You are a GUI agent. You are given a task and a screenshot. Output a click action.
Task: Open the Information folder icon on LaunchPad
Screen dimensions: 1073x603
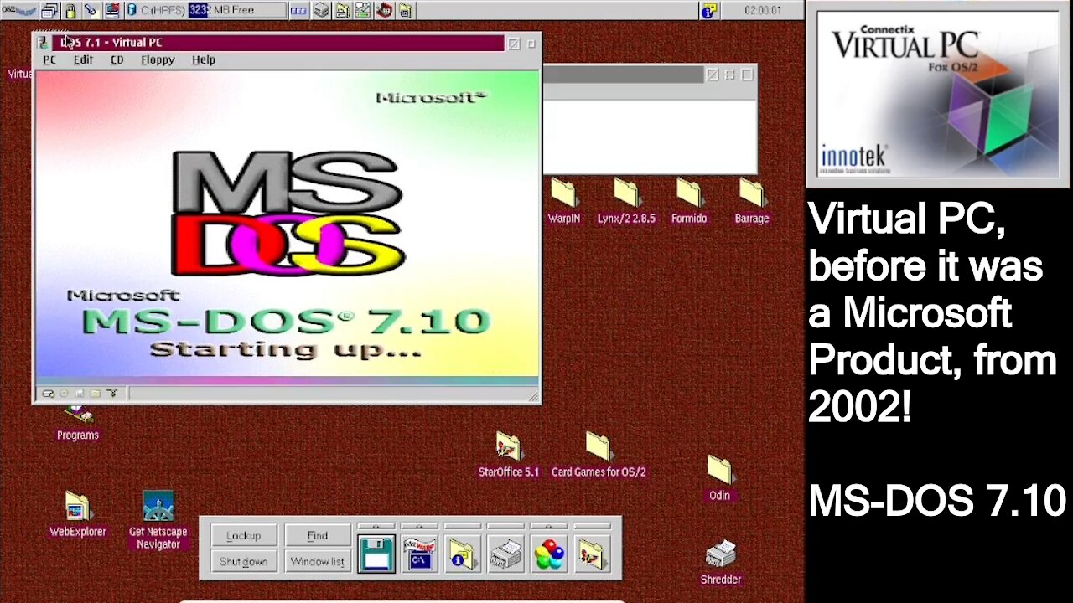click(462, 554)
